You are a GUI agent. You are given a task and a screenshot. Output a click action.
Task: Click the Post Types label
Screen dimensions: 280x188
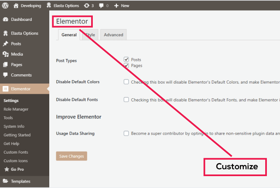coord(66,61)
